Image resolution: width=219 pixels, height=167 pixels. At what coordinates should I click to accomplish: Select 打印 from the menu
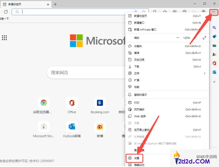pyautogui.click(x=167, y=103)
